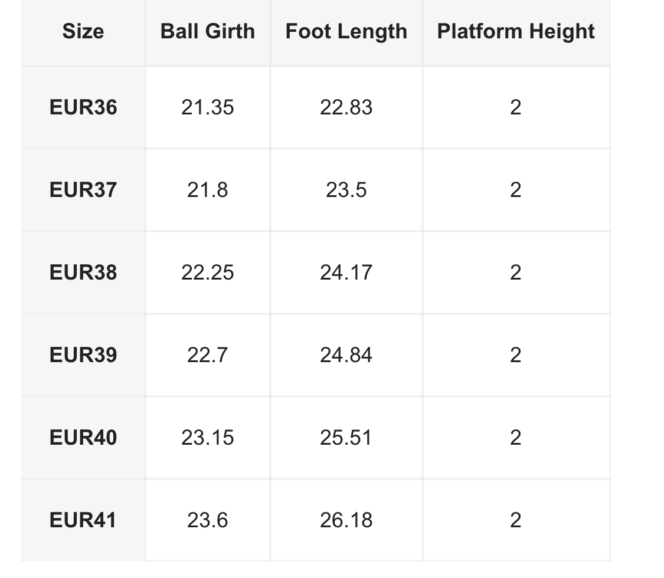Screen dimensions: 664x578
Task: Select the EUR38 size row label
Action: point(83,272)
